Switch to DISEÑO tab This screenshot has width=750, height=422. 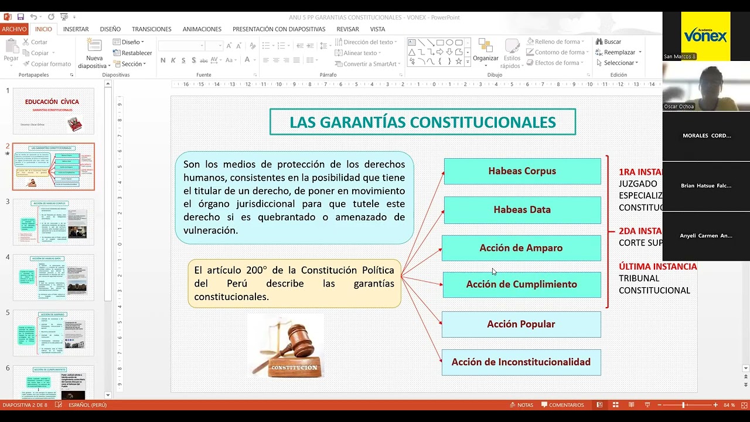coord(110,29)
